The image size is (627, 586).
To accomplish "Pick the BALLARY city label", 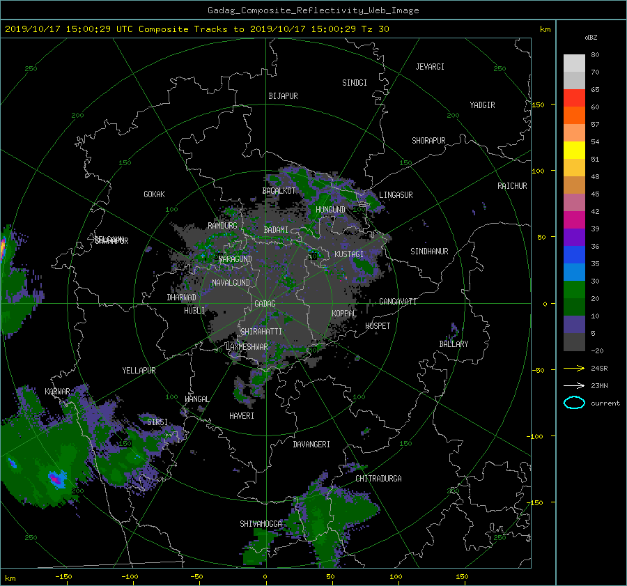I will [x=454, y=344].
